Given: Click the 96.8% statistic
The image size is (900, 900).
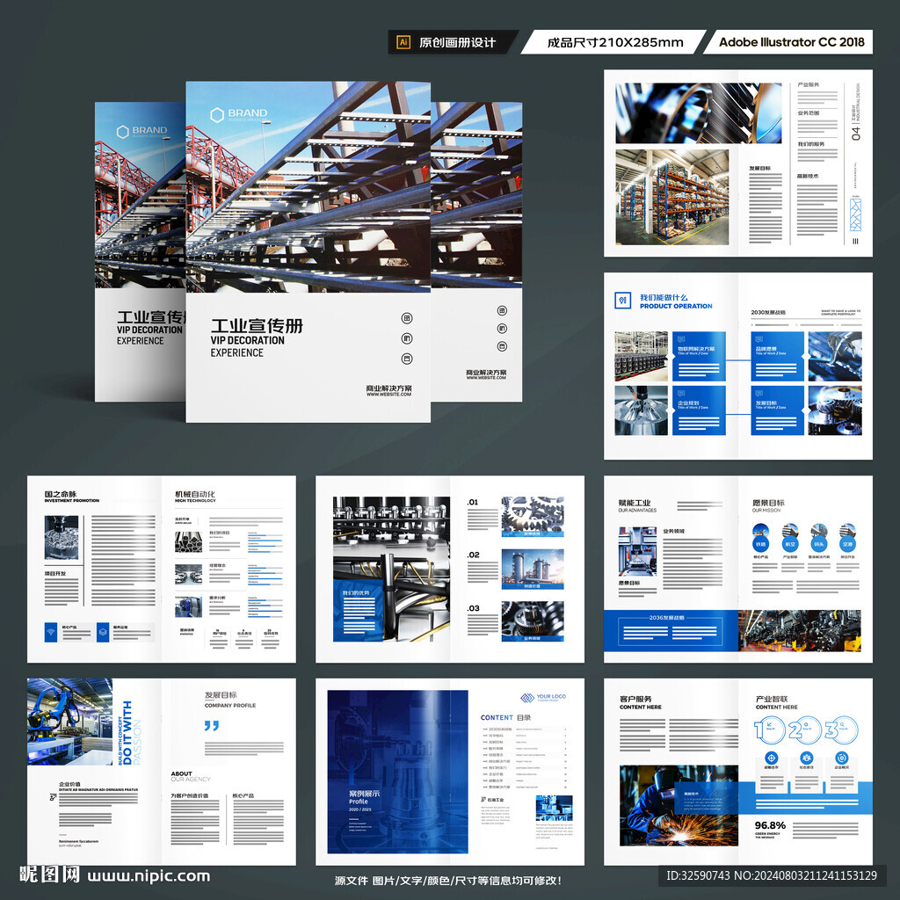Looking at the screenshot, I should pos(770,824).
